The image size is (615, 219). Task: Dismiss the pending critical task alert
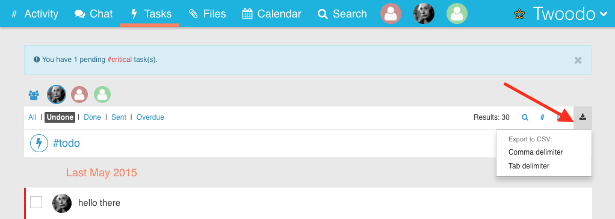(578, 60)
